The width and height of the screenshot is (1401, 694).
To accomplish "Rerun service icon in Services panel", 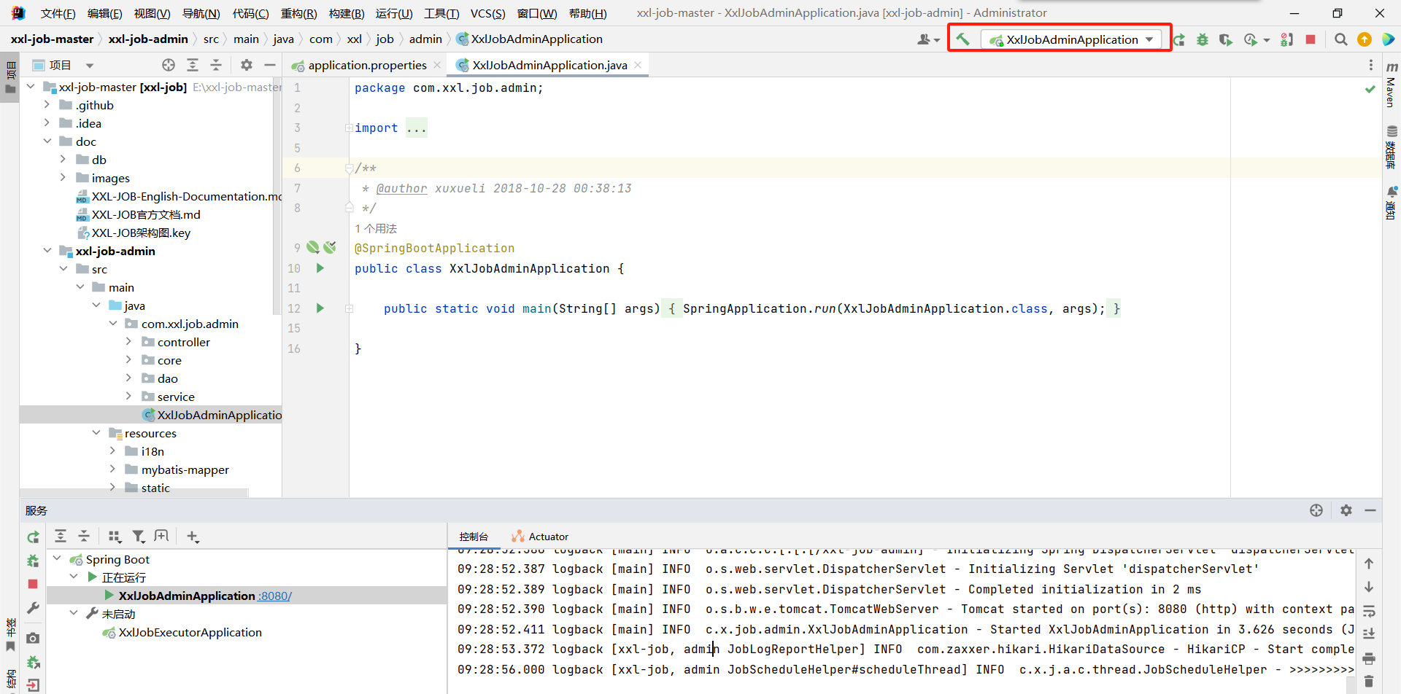I will 33,537.
